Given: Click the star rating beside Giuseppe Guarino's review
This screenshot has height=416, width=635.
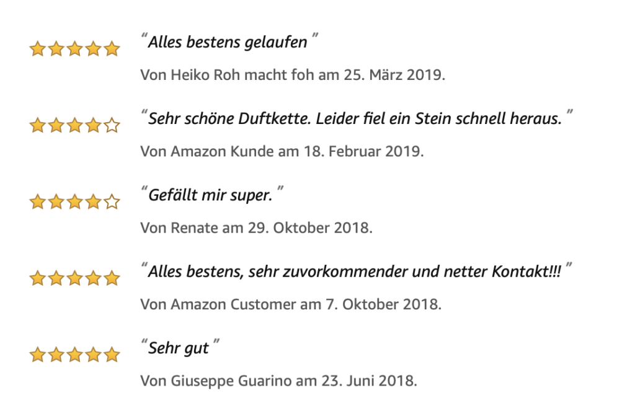Looking at the screenshot, I should 75,355.
